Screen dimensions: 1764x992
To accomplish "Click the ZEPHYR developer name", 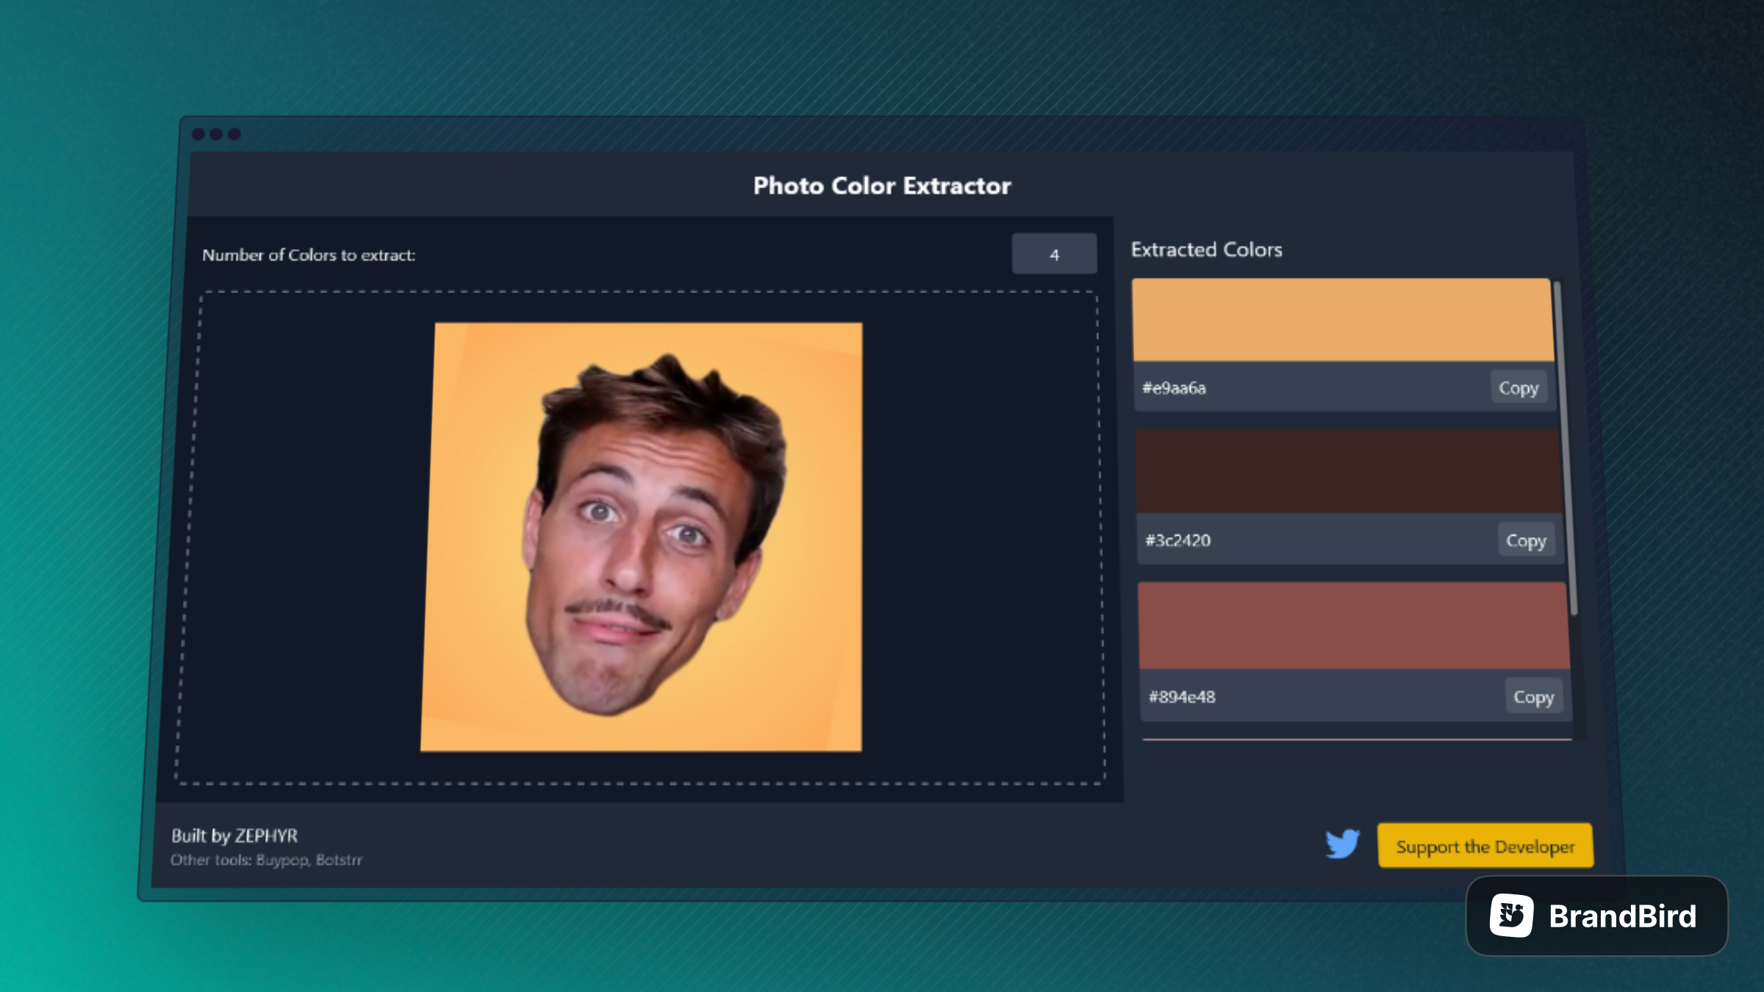I will point(268,835).
